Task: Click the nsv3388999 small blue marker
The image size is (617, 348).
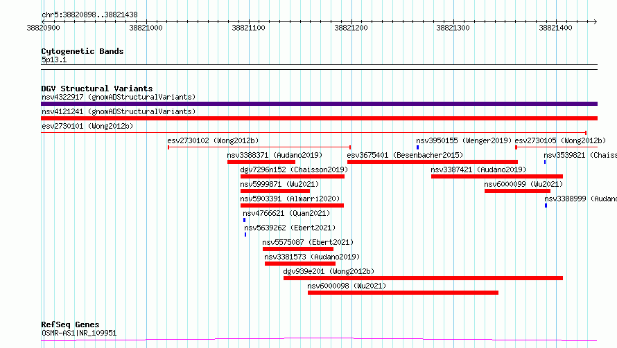Action: 546,205
